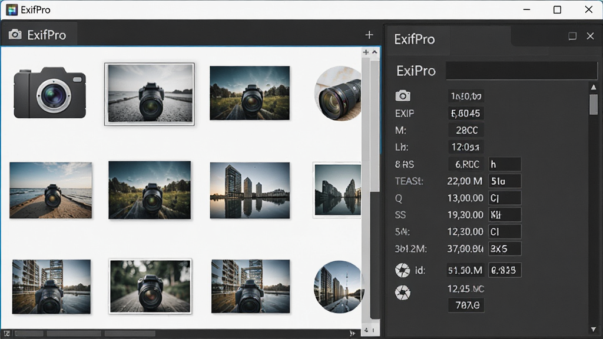
Task: Click the unit field in the SS row
Action: (505, 215)
